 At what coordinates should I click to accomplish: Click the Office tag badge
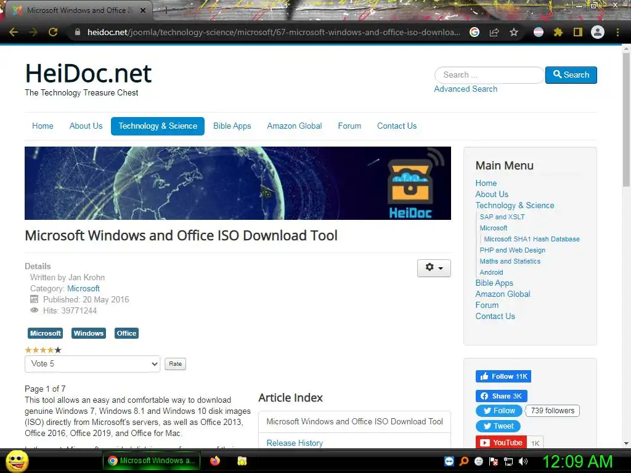[x=126, y=333]
